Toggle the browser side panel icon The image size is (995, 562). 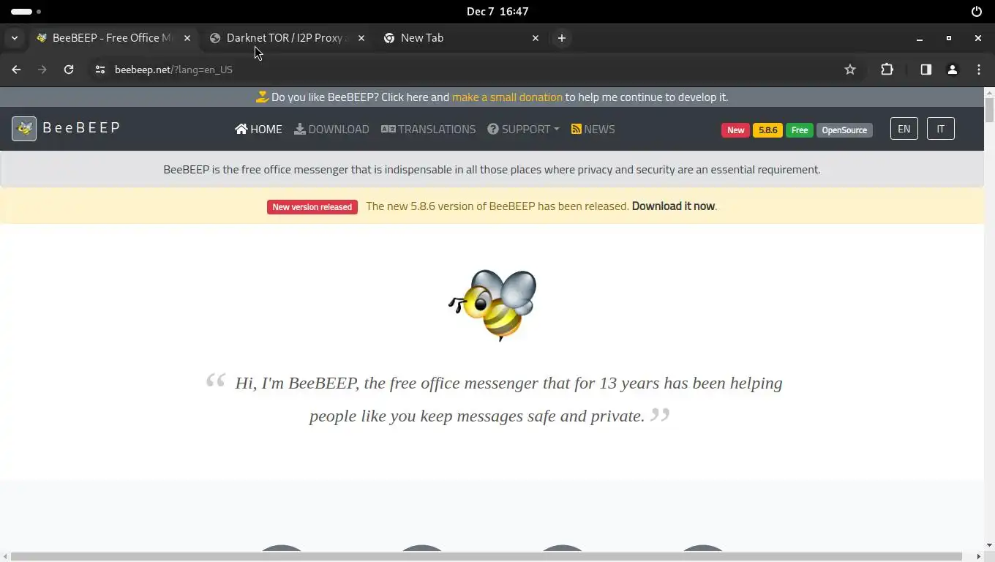pos(926,70)
